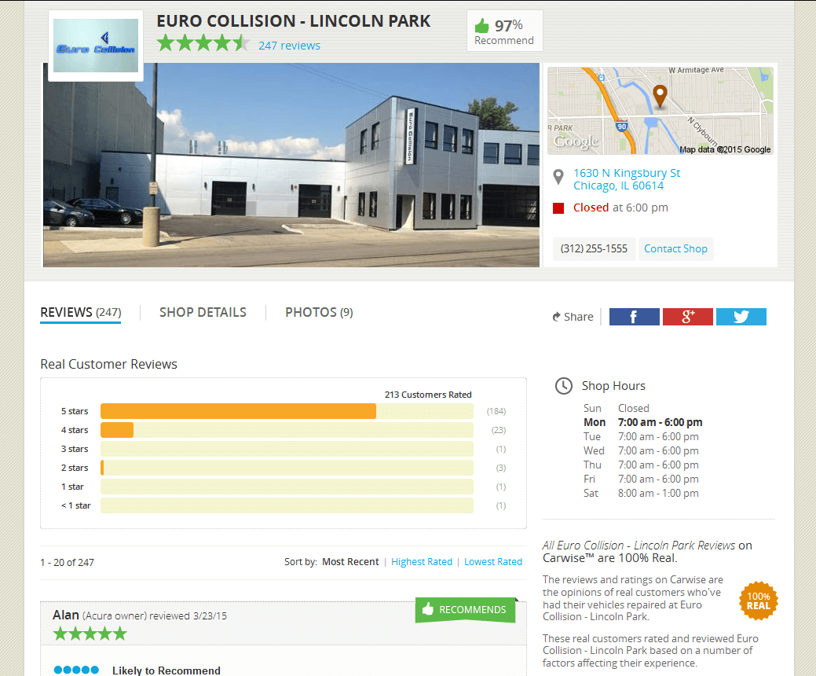Click the blue Likely to Recommend dots

76,670
